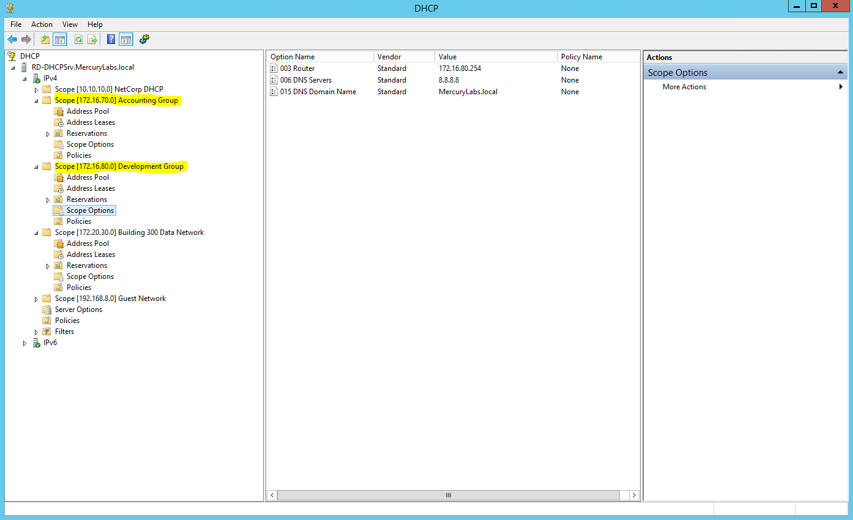Open the Action menu
Image resolution: width=853 pixels, height=520 pixels.
click(42, 24)
